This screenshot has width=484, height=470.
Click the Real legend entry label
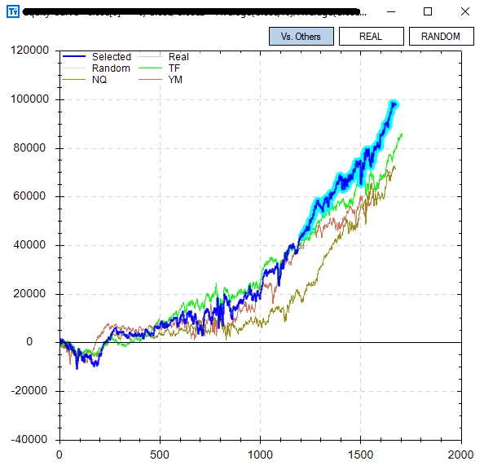point(178,57)
